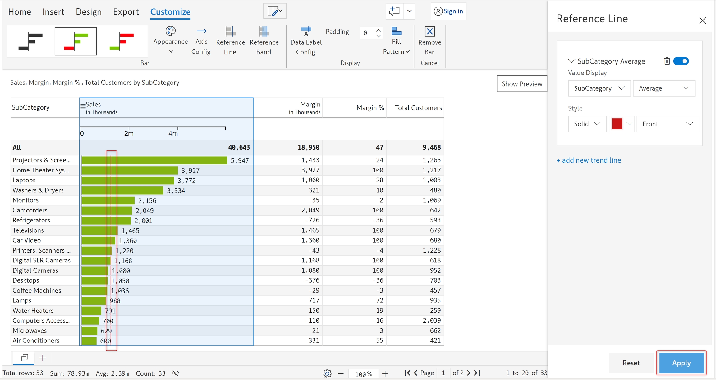Switch to the Design tab
The width and height of the screenshot is (716, 380).
(89, 12)
